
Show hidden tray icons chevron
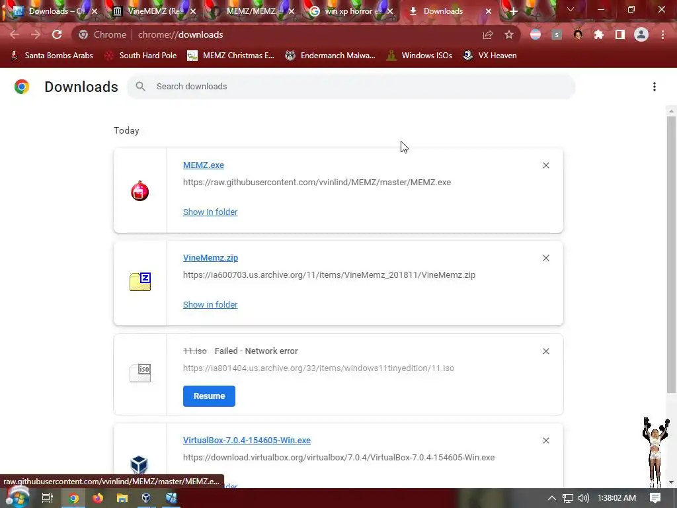(552, 498)
